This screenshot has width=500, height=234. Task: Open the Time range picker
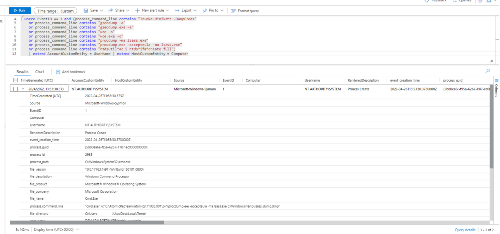click(x=55, y=10)
